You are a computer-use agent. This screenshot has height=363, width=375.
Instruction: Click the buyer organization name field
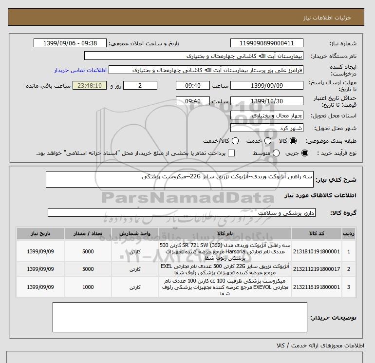(194, 56)
